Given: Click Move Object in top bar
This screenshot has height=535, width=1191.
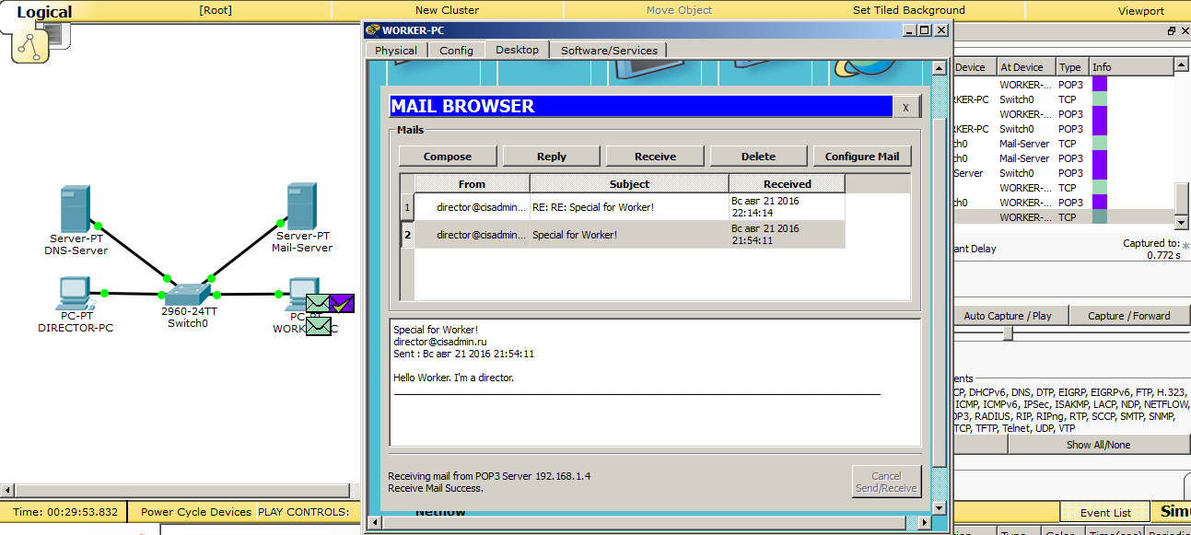Looking at the screenshot, I should tap(679, 10).
